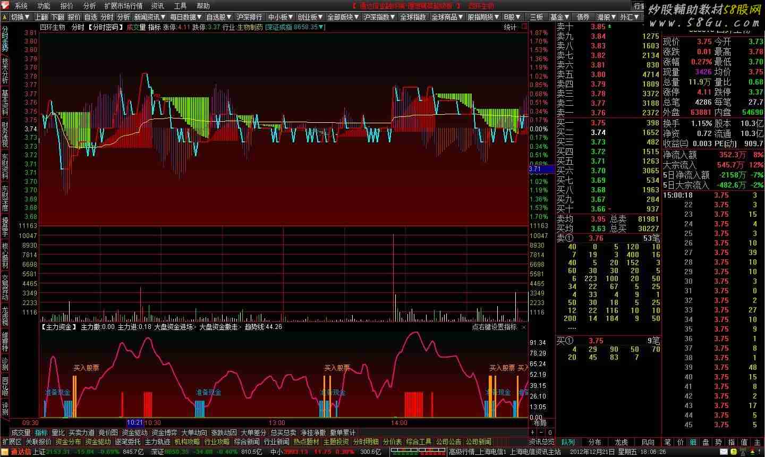Screen dimensions: 765x457
Task: Select the 竞价图 indicator tab
Action: tap(108, 433)
